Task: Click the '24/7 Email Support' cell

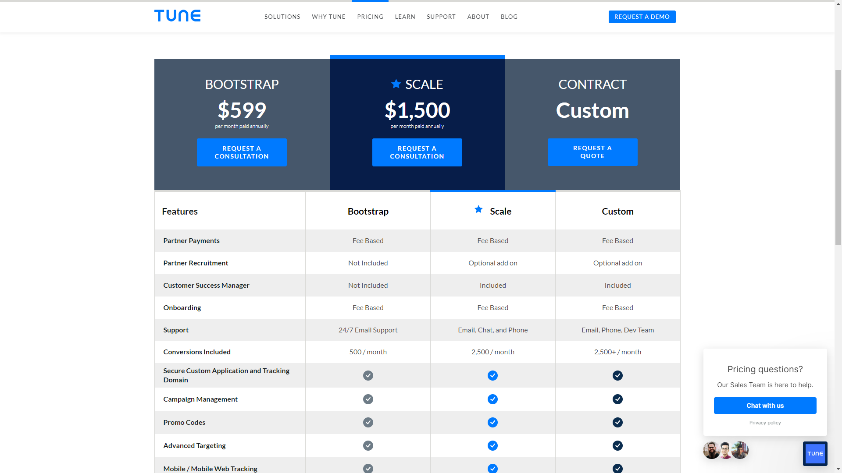Action: click(368, 330)
